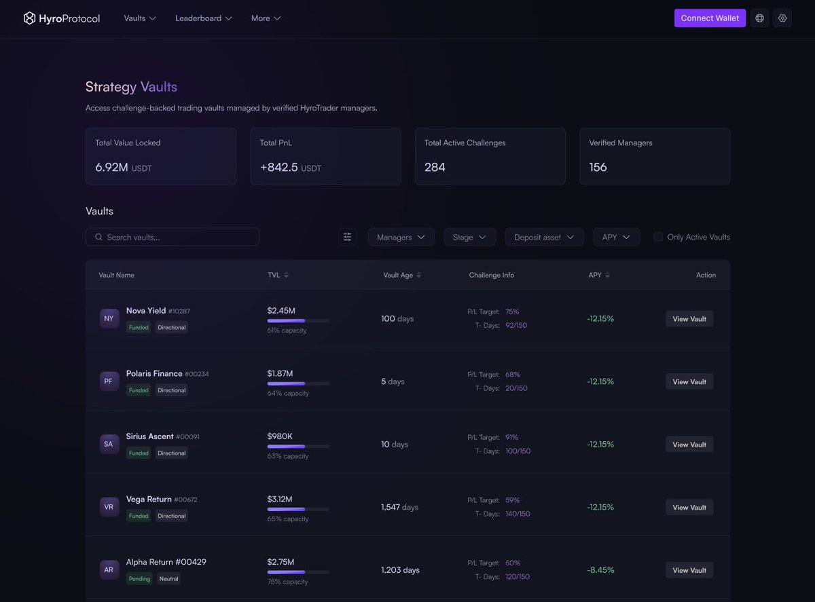Click the search magnifier icon
This screenshot has width=815, height=602.
click(x=99, y=237)
